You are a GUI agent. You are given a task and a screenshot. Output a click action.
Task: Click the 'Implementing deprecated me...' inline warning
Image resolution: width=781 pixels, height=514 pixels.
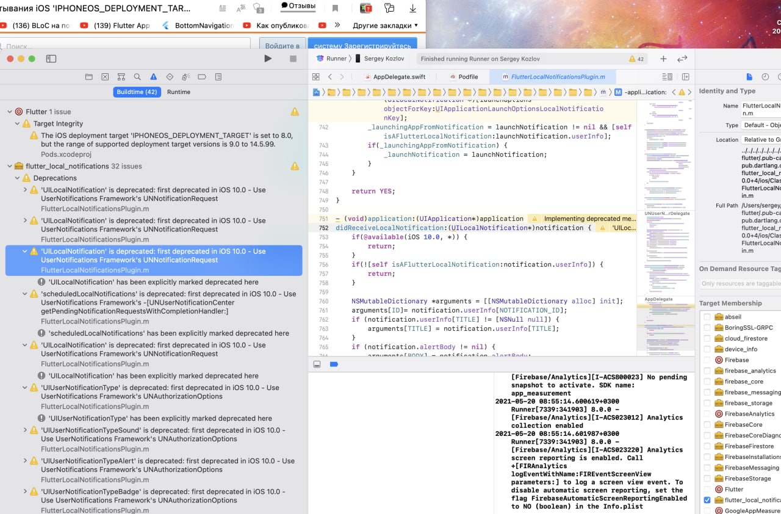[x=582, y=219]
